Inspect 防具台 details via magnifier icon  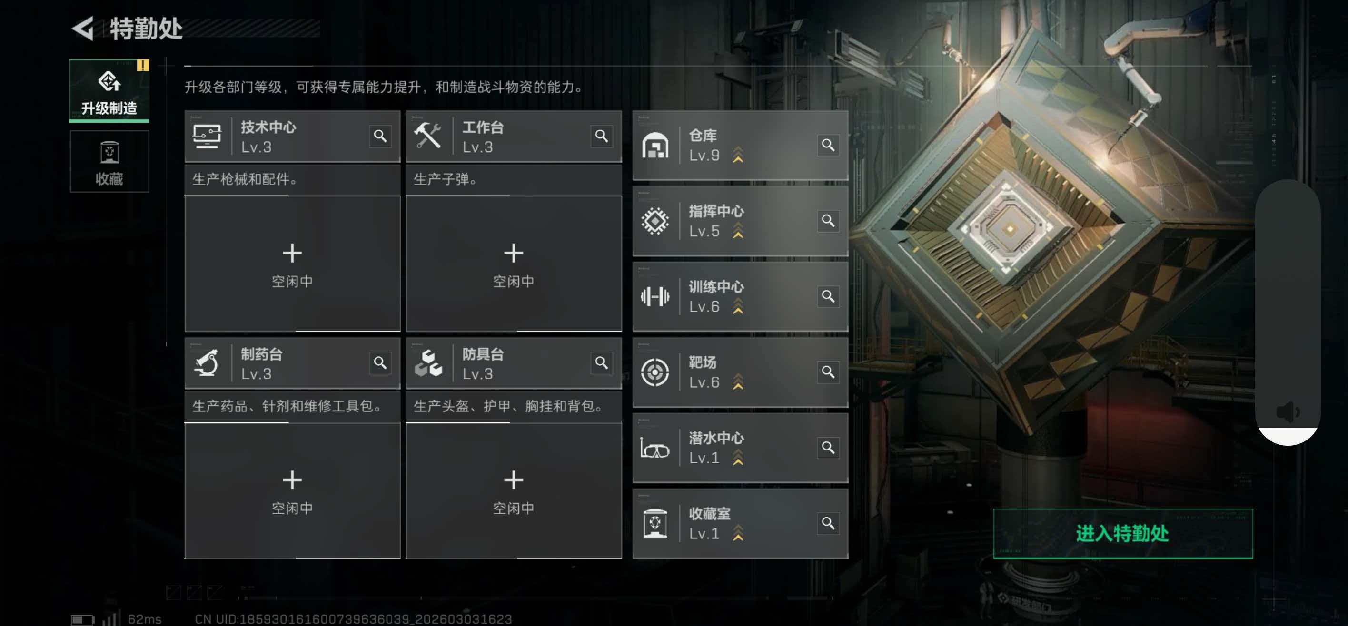pos(601,363)
